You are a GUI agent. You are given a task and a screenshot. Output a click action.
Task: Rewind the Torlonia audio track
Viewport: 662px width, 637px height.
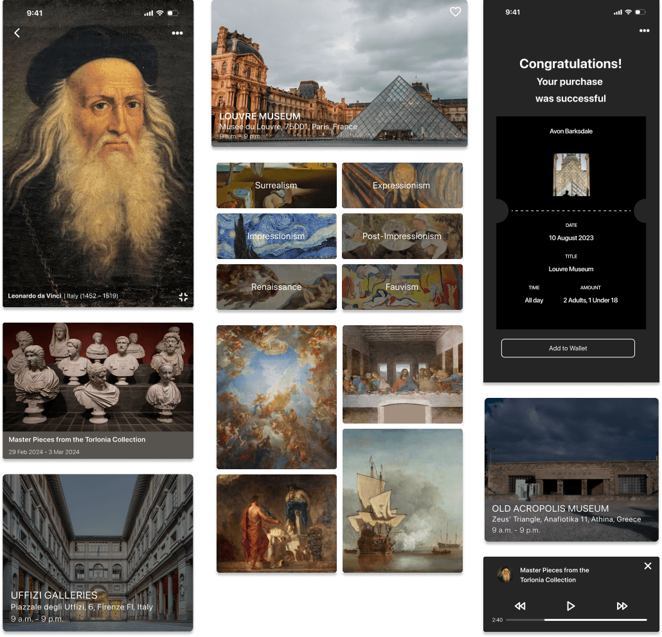tap(520, 606)
